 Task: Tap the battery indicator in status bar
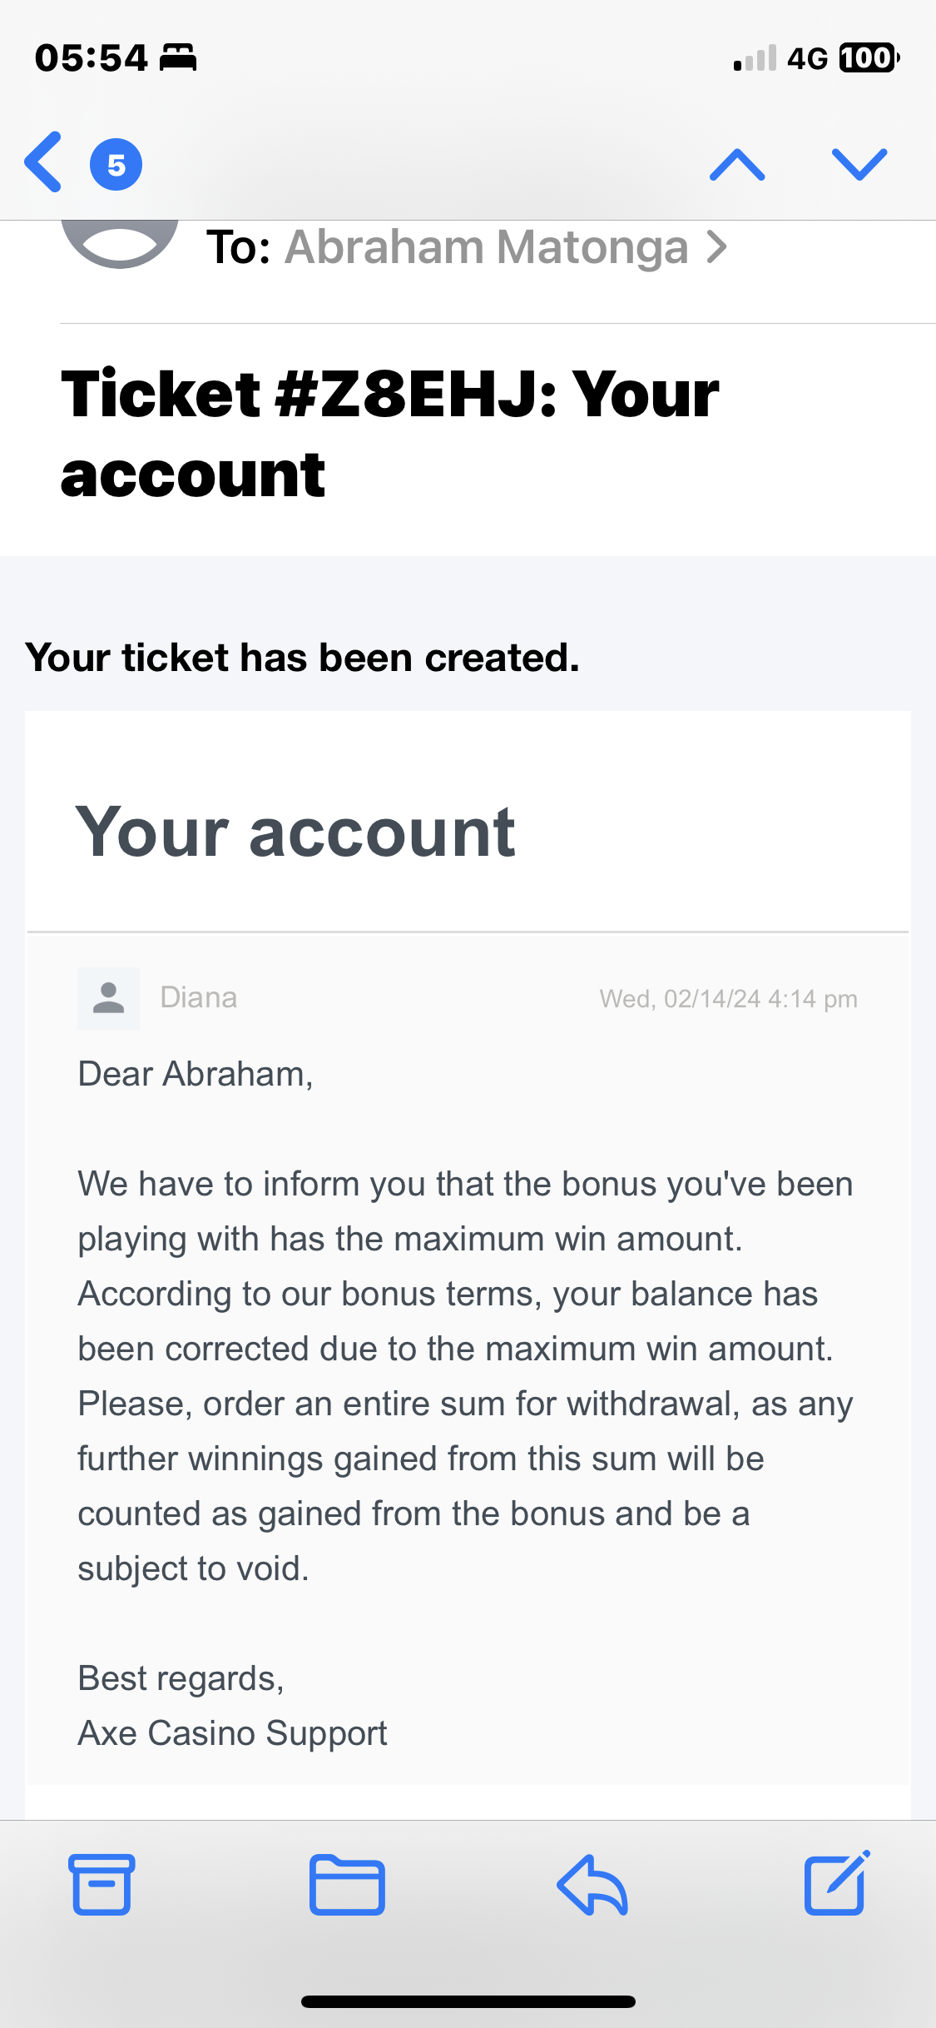tap(868, 57)
